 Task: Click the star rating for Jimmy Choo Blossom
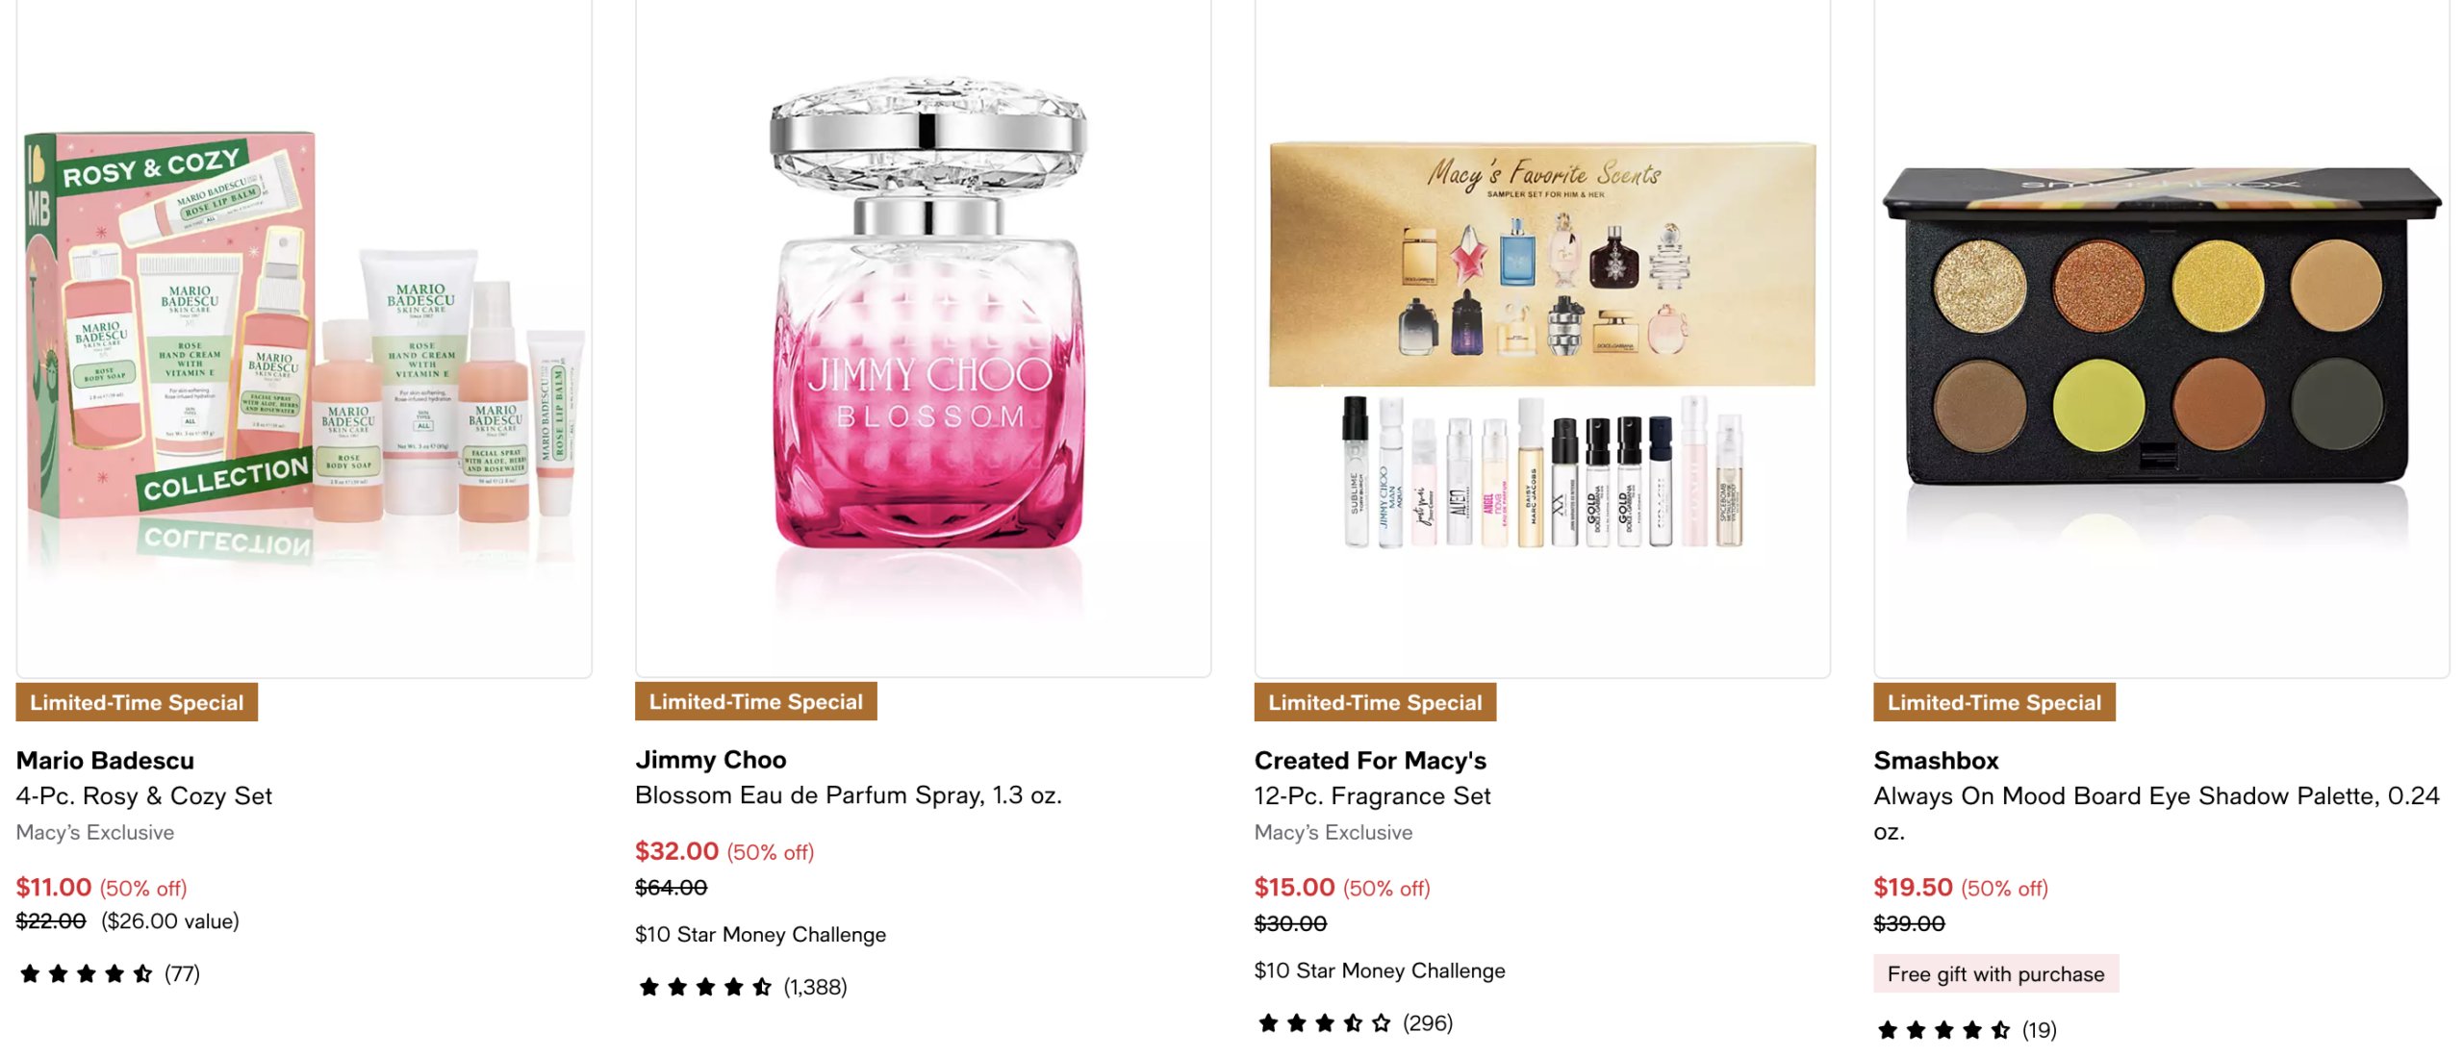point(704,986)
